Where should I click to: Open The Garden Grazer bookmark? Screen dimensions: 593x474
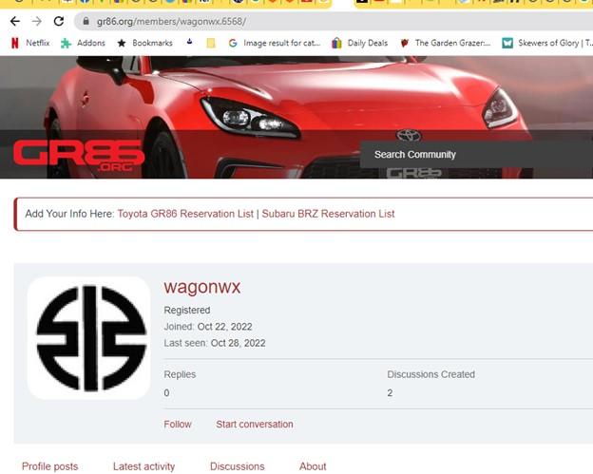[445, 43]
